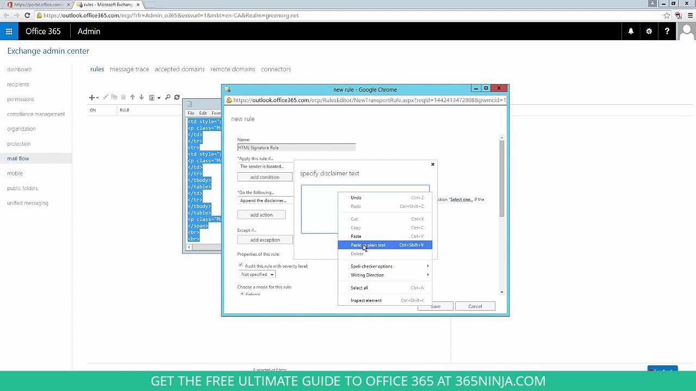The width and height of the screenshot is (696, 391).
Task: Toggle Audit this rule with severity level
Action: 241,266
